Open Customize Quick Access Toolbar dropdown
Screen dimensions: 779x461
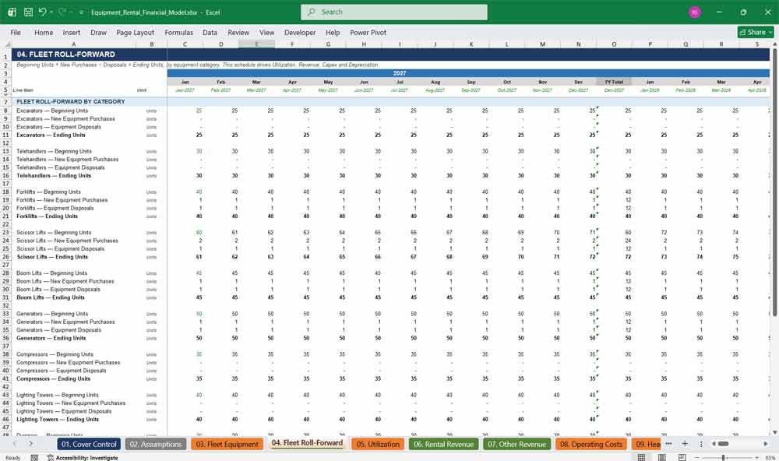tap(81, 12)
